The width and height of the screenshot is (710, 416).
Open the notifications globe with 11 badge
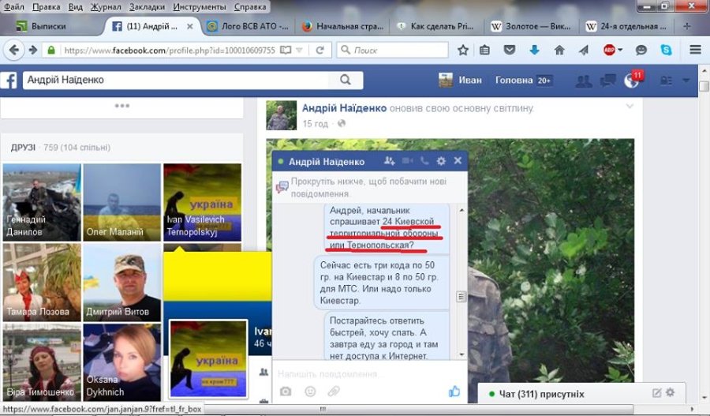(632, 81)
